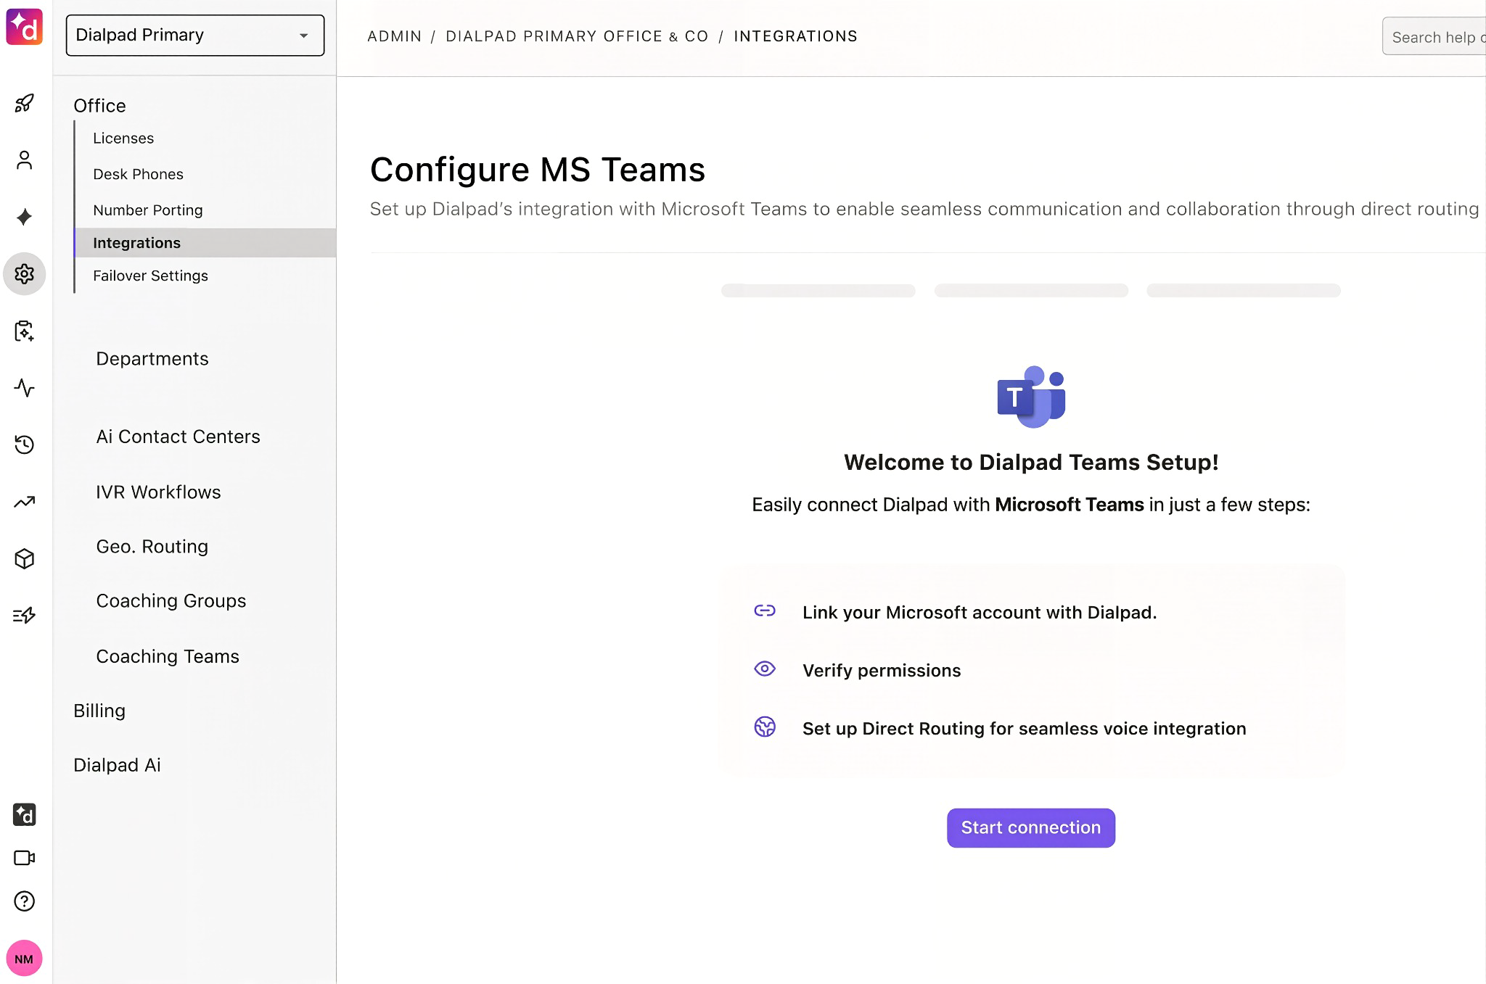Open Coaching Groups
Image resolution: width=1486 pixels, height=984 pixels.
[171, 601]
